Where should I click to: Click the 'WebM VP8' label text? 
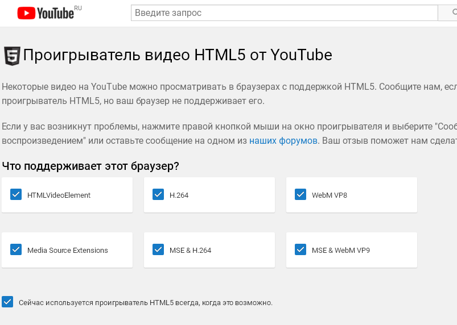(330, 195)
